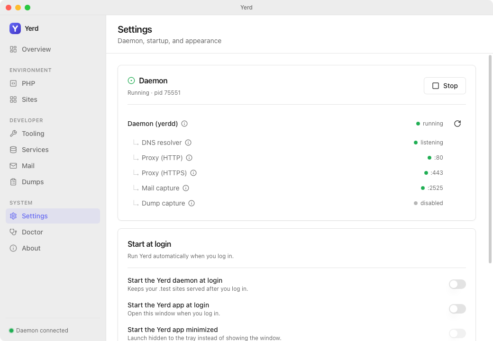The width and height of the screenshot is (493, 341).
Task: Click the 'disabled' status of Dump capture
Action: pos(432,203)
